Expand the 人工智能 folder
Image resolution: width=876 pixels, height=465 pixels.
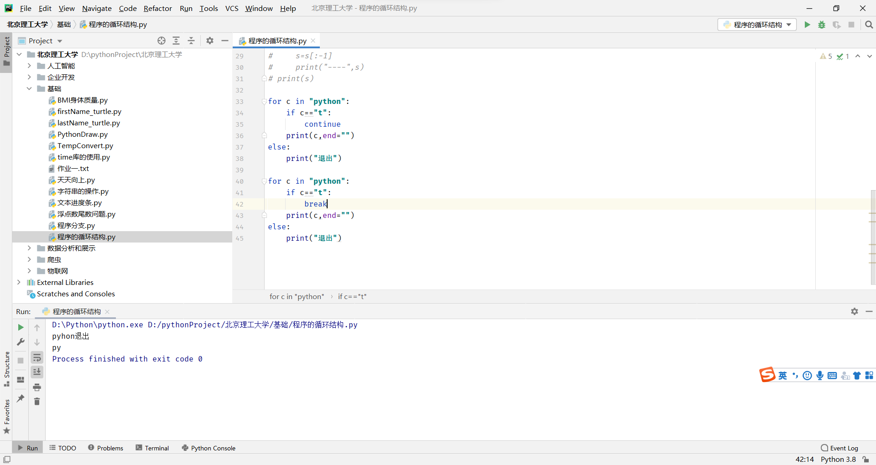[29, 66]
